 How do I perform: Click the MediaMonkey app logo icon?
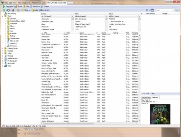(x=2, y=2)
